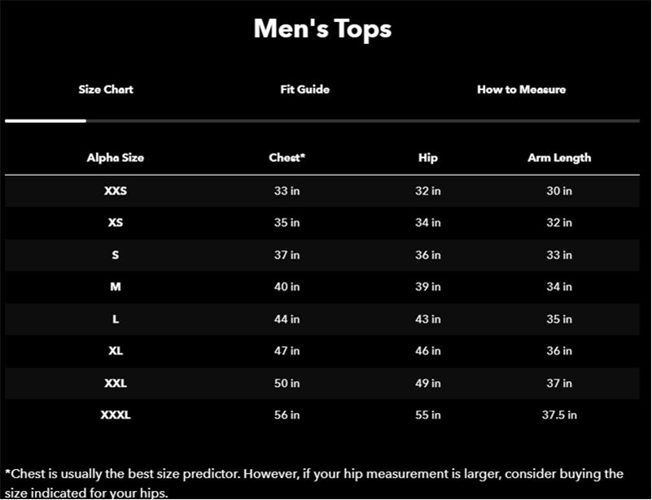Click the chest size predictor footnote
This screenshot has height=500, width=652.
point(314,484)
